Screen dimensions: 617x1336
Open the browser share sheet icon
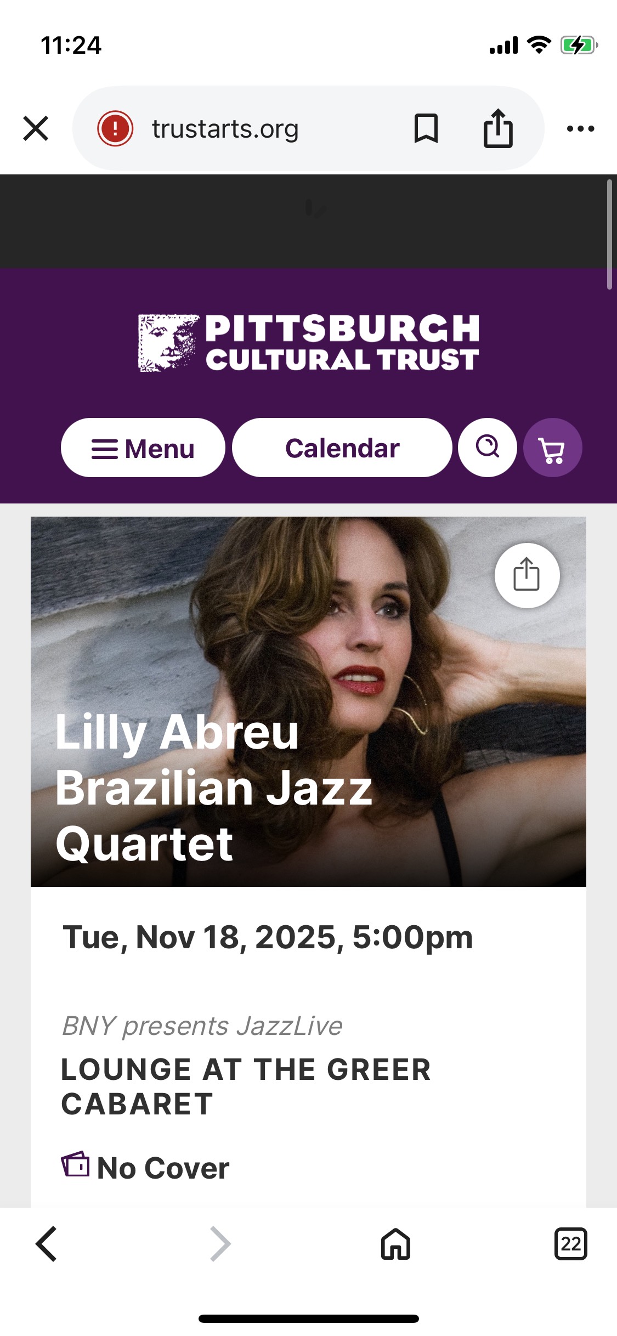pyautogui.click(x=498, y=129)
